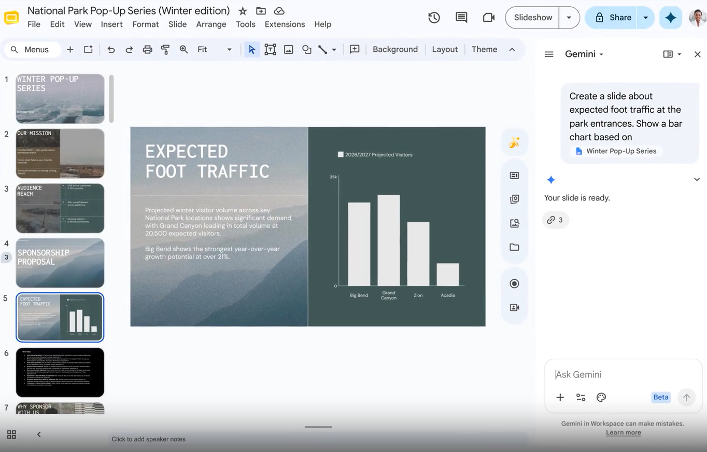Click the banana image generation icon
The image size is (707, 452).
(514, 143)
